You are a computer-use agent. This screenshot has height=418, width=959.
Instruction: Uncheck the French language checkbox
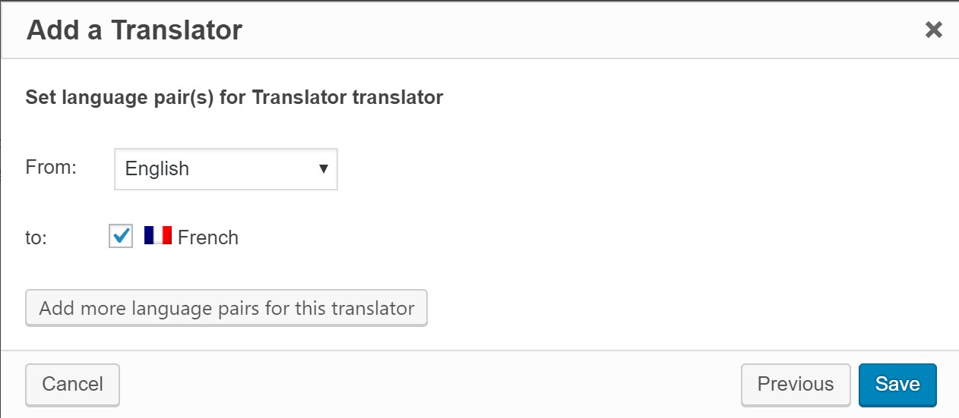[121, 237]
